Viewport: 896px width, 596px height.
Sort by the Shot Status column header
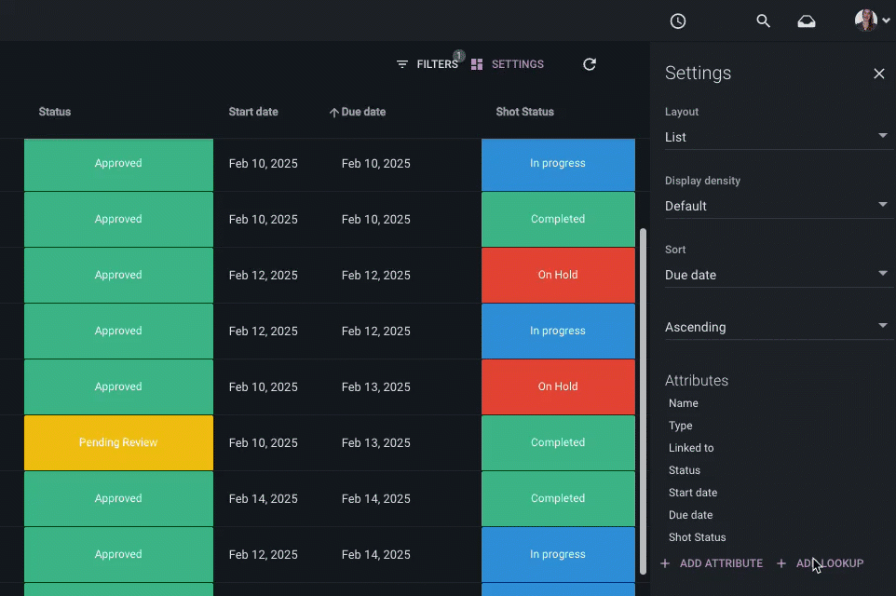524,112
